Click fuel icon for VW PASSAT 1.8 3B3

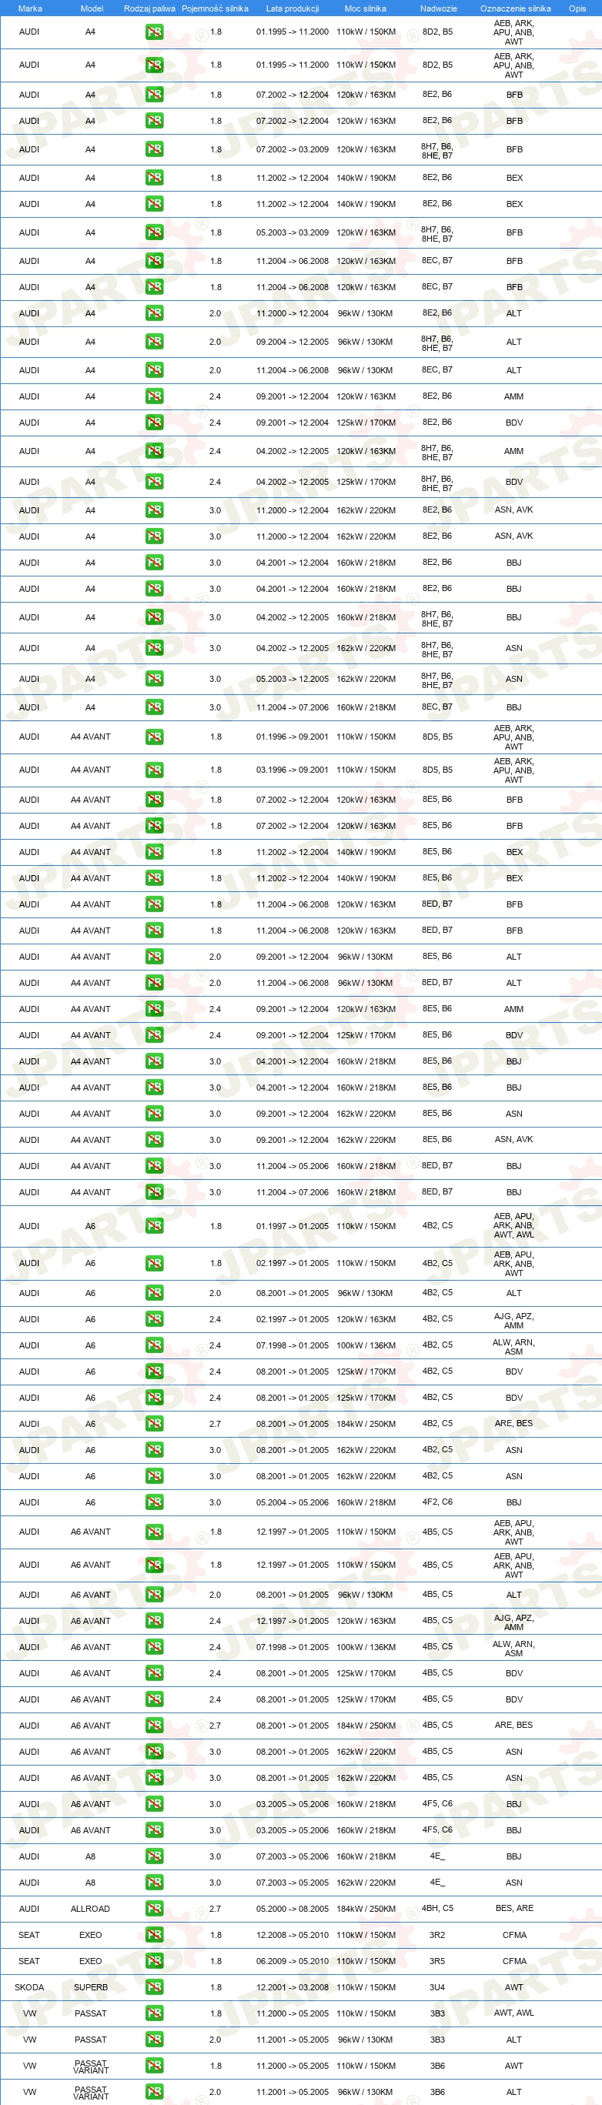[155, 2013]
